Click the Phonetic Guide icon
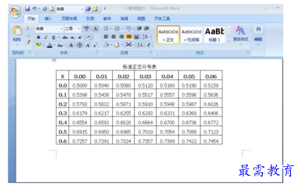 [86, 28]
